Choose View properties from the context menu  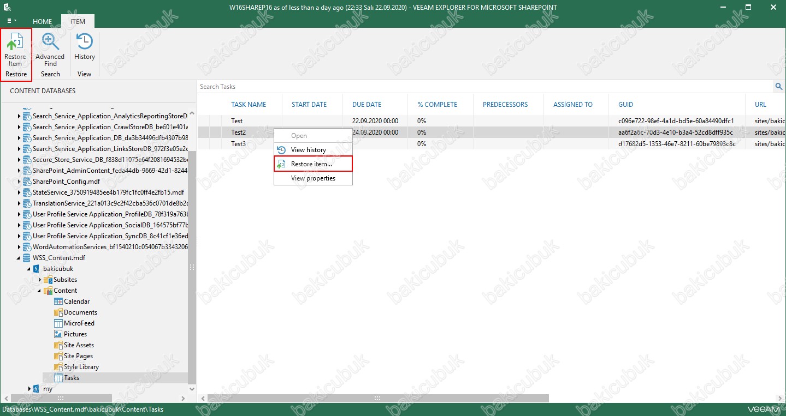coord(313,178)
